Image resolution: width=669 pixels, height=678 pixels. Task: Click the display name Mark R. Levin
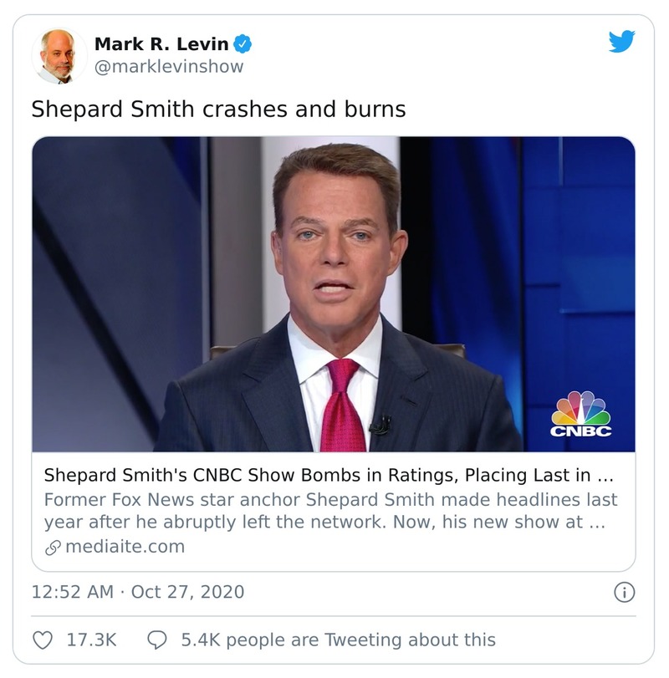point(161,43)
